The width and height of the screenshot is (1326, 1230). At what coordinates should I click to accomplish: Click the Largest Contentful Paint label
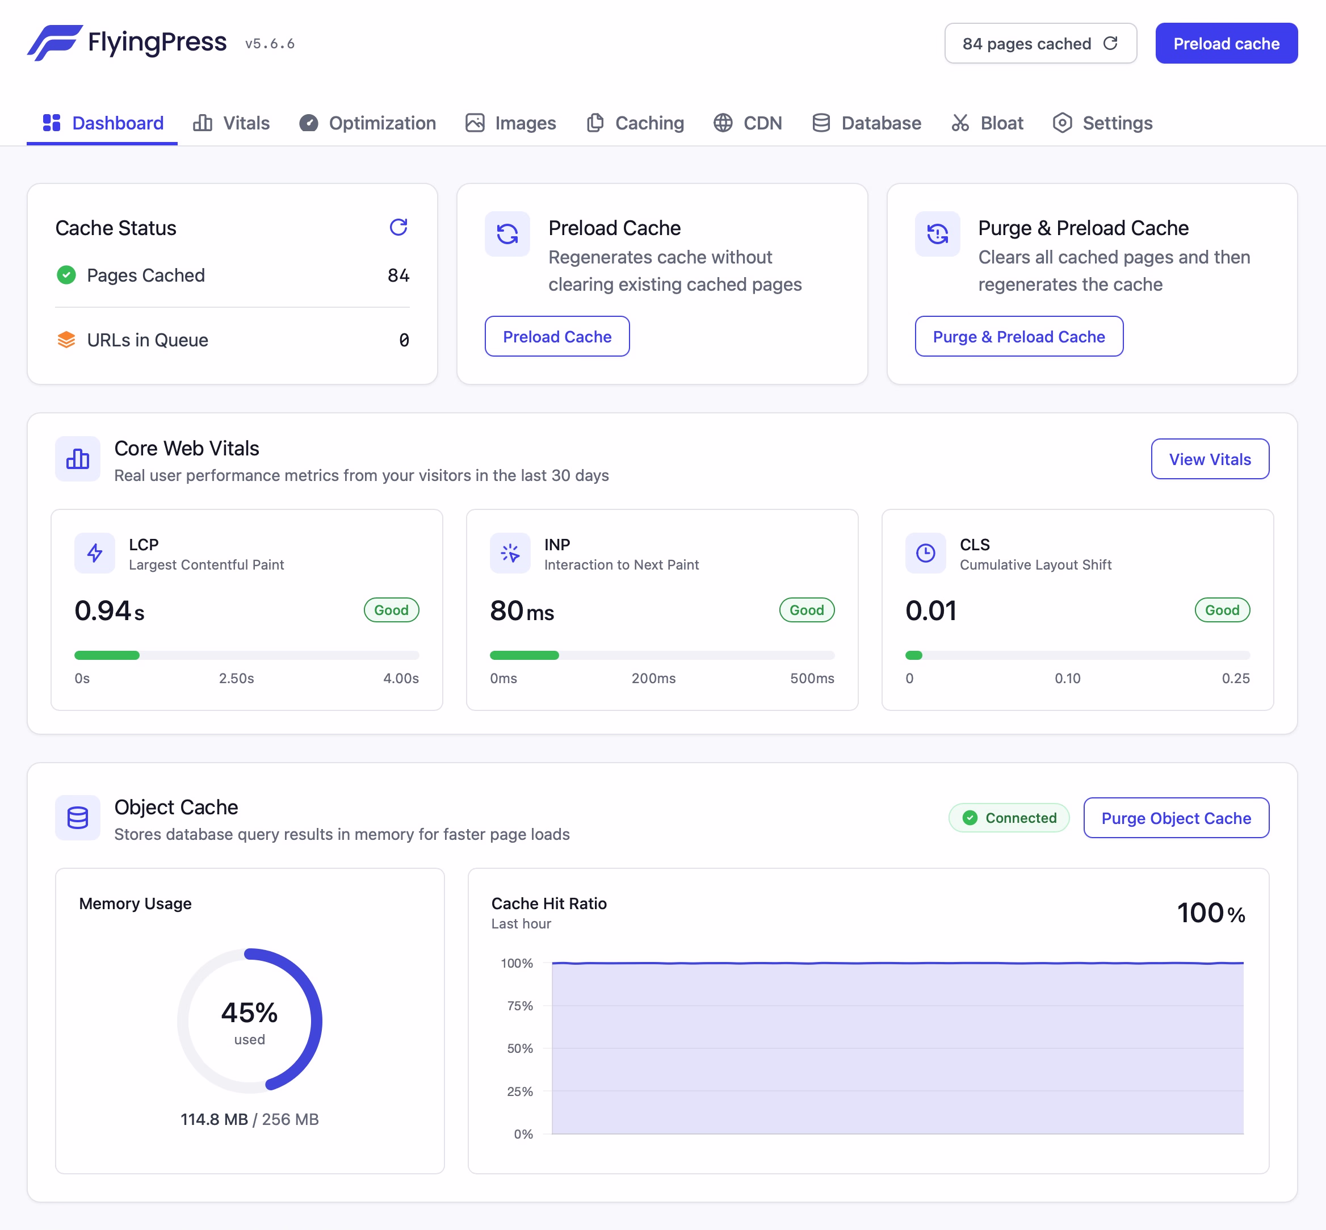pyautogui.click(x=206, y=564)
